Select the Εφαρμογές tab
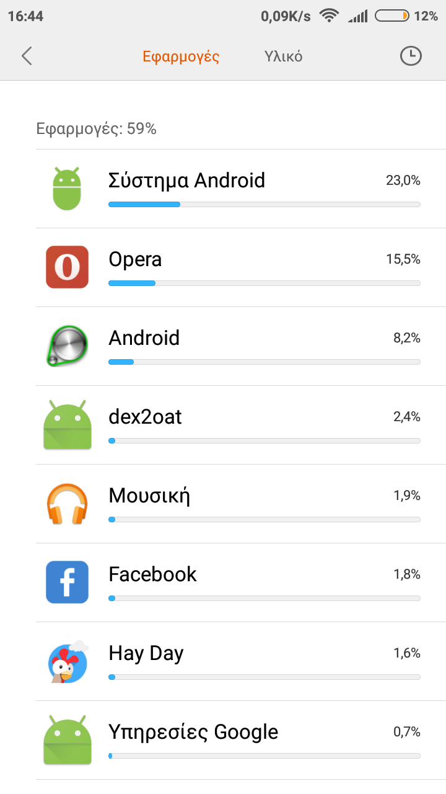Image resolution: width=446 pixels, height=794 pixels. (181, 56)
